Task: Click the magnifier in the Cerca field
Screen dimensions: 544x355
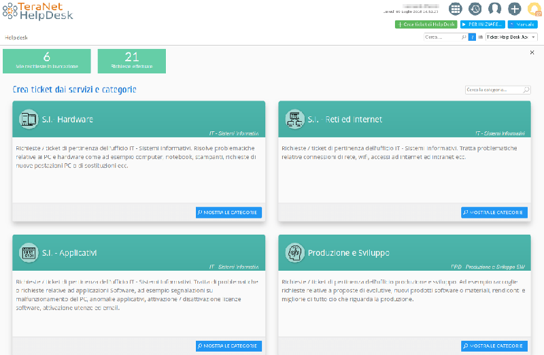Action: (x=464, y=37)
